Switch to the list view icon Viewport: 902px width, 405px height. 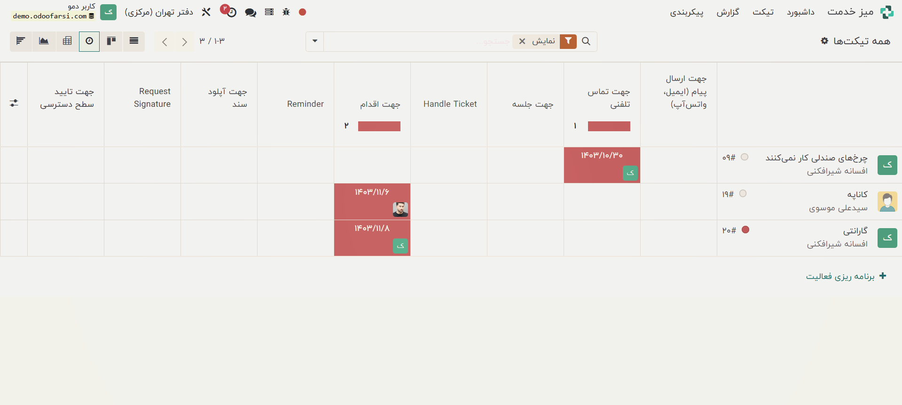134,41
